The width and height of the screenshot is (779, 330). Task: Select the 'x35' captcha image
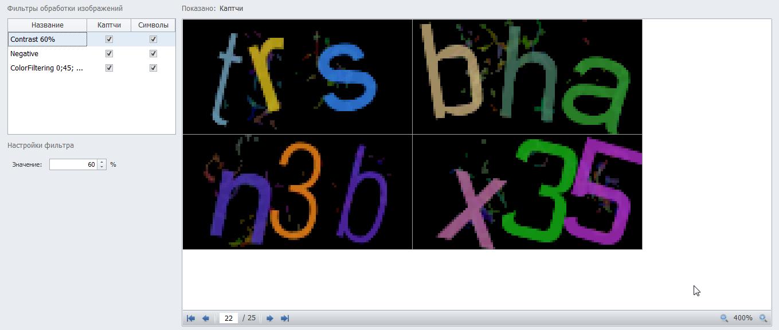pos(527,192)
